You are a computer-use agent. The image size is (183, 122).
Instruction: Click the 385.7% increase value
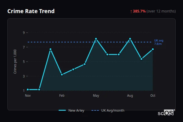[139, 11]
